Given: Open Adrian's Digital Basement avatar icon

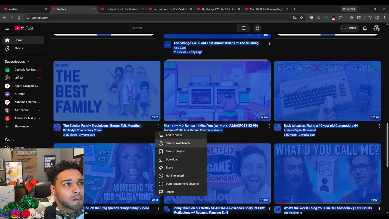Looking at the screenshot, I should [x=278, y=127].
